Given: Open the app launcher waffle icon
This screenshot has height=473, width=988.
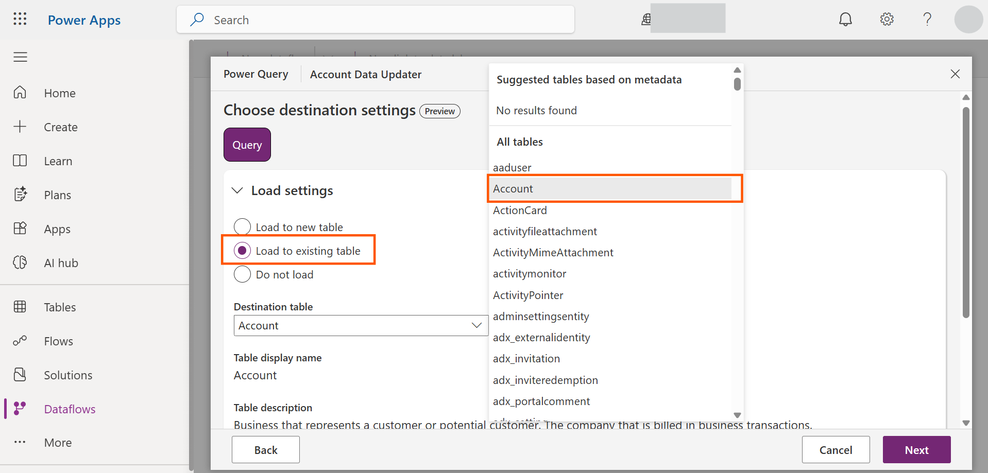Looking at the screenshot, I should click(20, 20).
